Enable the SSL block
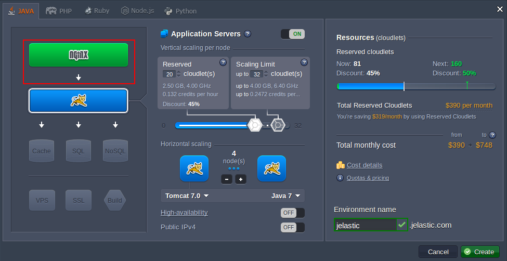The height and width of the screenshot is (261, 507). click(79, 200)
